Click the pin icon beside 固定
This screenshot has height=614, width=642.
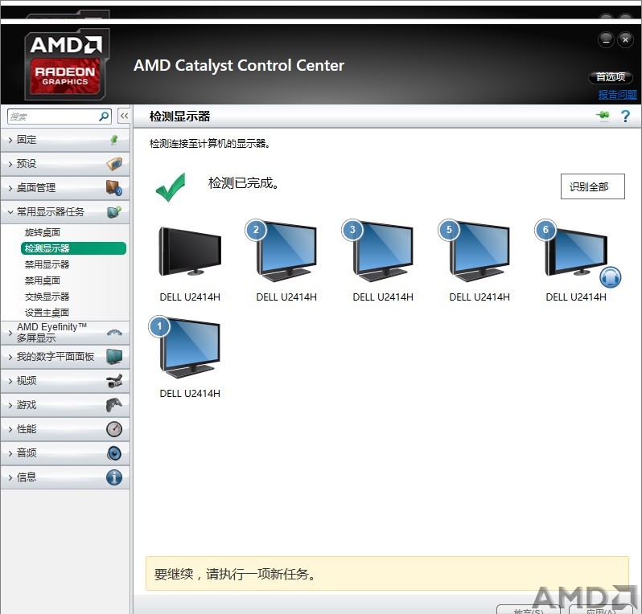coord(114,140)
